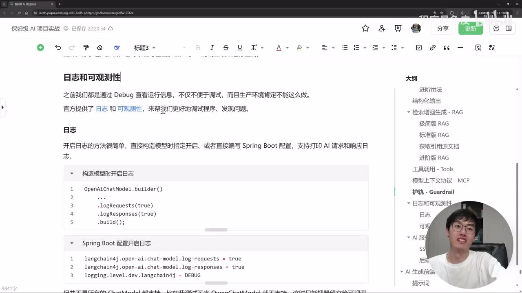Viewport: 522px width, 293px height.
Task: Open the line spacing options
Action: tap(394, 48)
